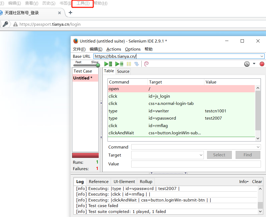Click command table scroll down arrow
The width and height of the screenshot is (266, 217).
[258, 138]
